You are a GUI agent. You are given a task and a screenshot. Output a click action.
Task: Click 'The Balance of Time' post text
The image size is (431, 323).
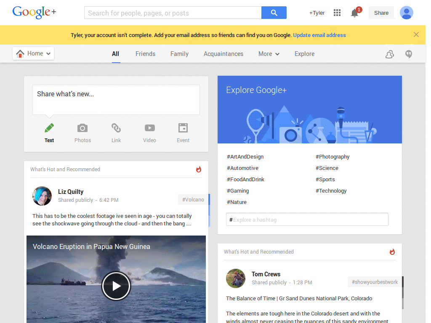pos(299,298)
